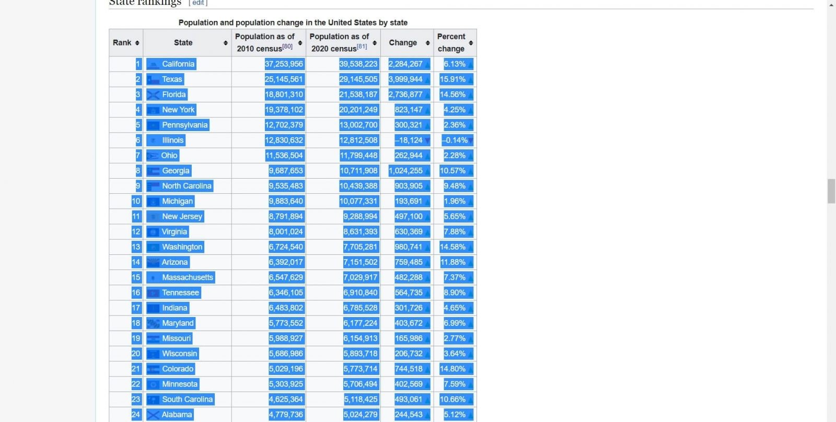Sort table by Change column
This screenshot has width=836, height=422.
point(427,43)
